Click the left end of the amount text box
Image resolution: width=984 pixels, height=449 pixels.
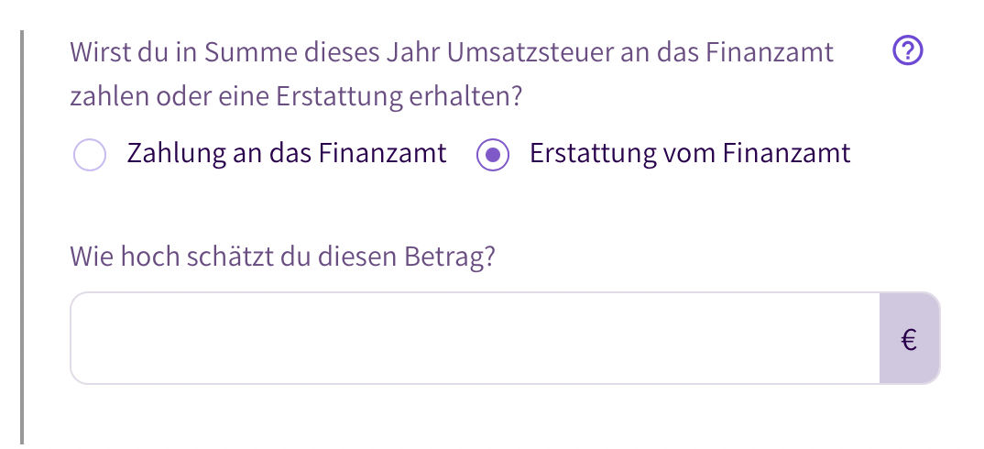coord(101,338)
